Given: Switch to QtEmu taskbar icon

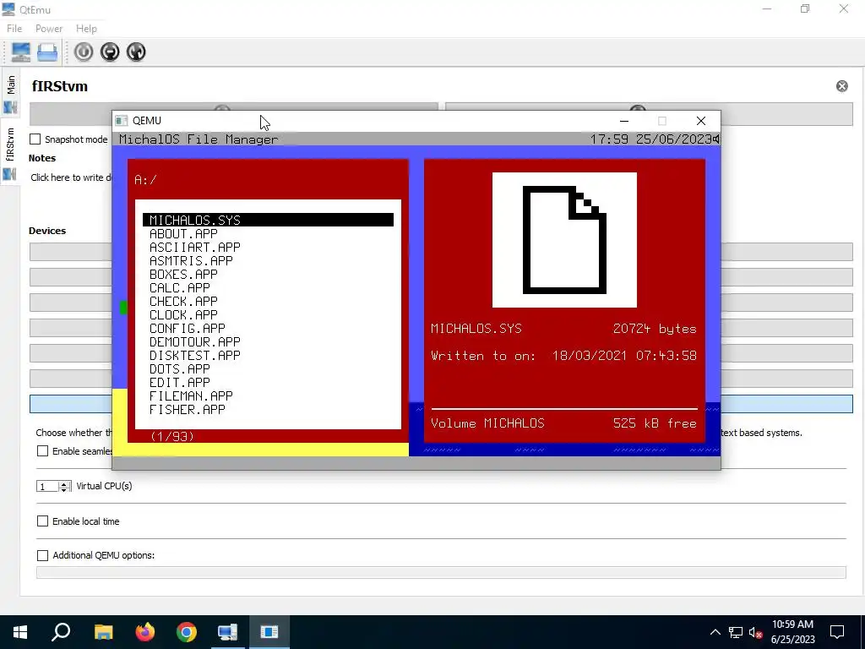Looking at the screenshot, I should pos(227,632).
